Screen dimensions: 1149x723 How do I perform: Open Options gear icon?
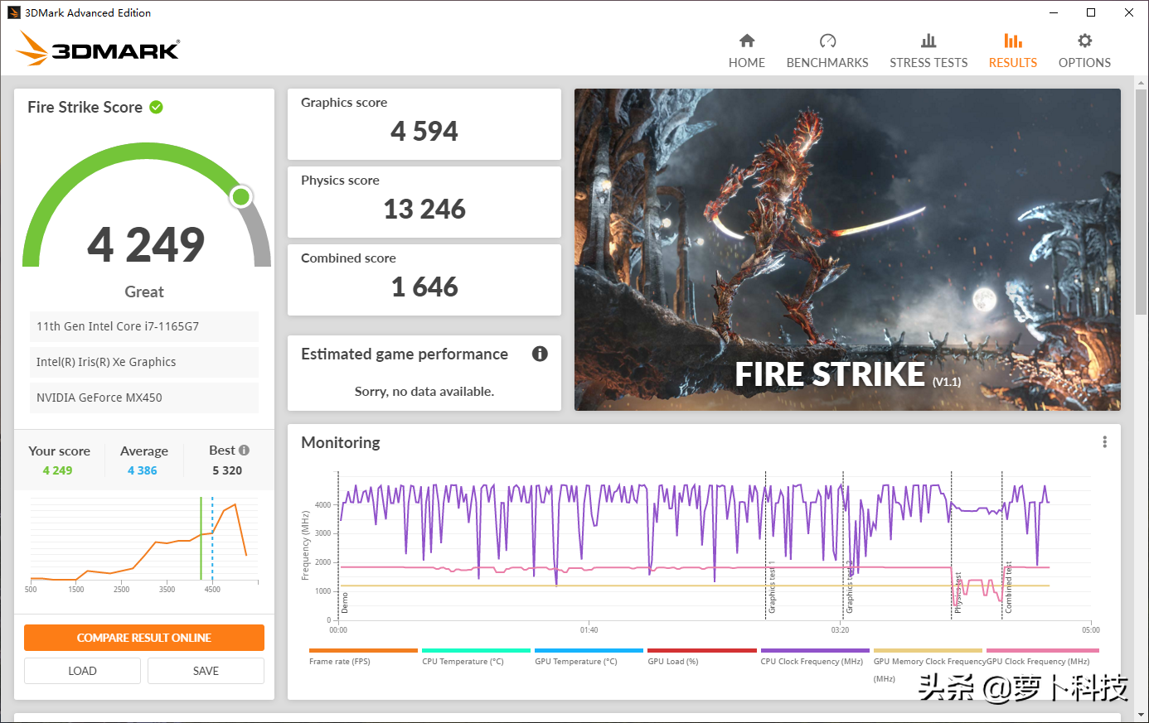(x=1084, y=41)
